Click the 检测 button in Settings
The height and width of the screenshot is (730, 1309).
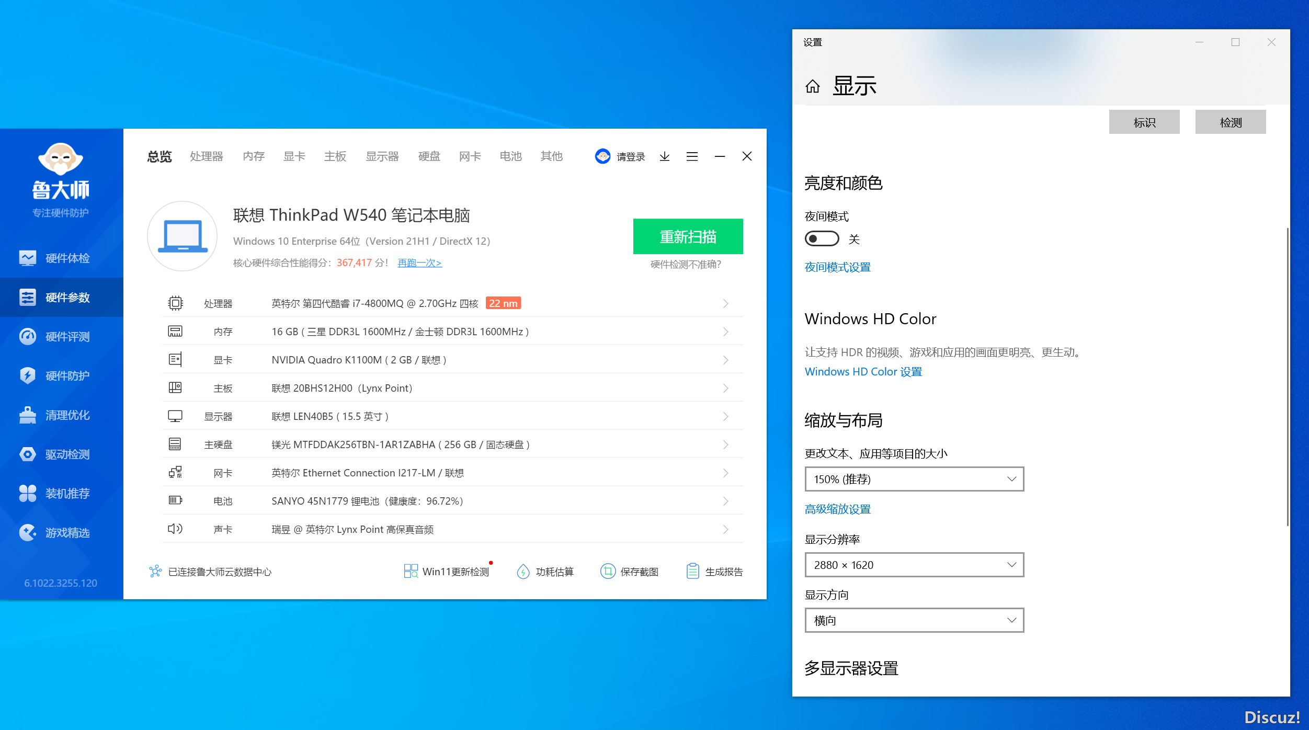point(1231,122)
